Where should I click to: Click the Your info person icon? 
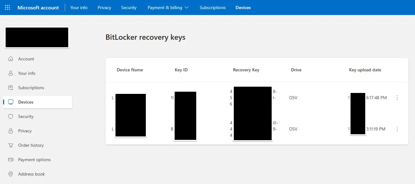pos(11,73)
